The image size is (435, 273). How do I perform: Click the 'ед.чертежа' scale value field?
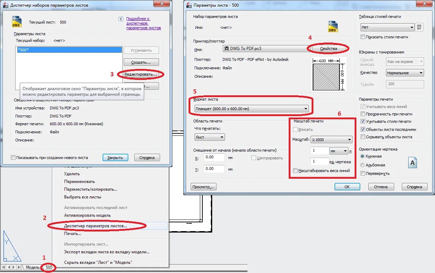click(320, 162)
